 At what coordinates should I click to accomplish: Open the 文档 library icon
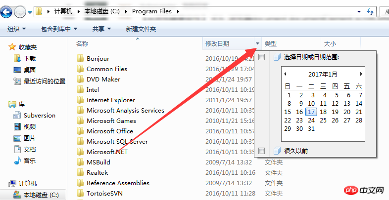pyautogui.click(x=17, y=149)
